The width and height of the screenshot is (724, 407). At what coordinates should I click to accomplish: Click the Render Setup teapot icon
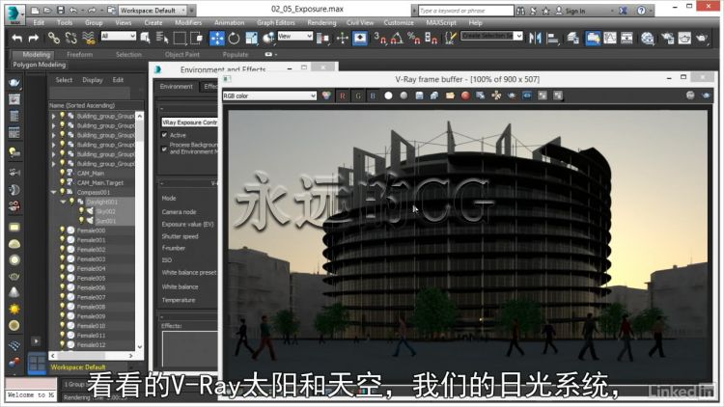click(x=667, y=38)
